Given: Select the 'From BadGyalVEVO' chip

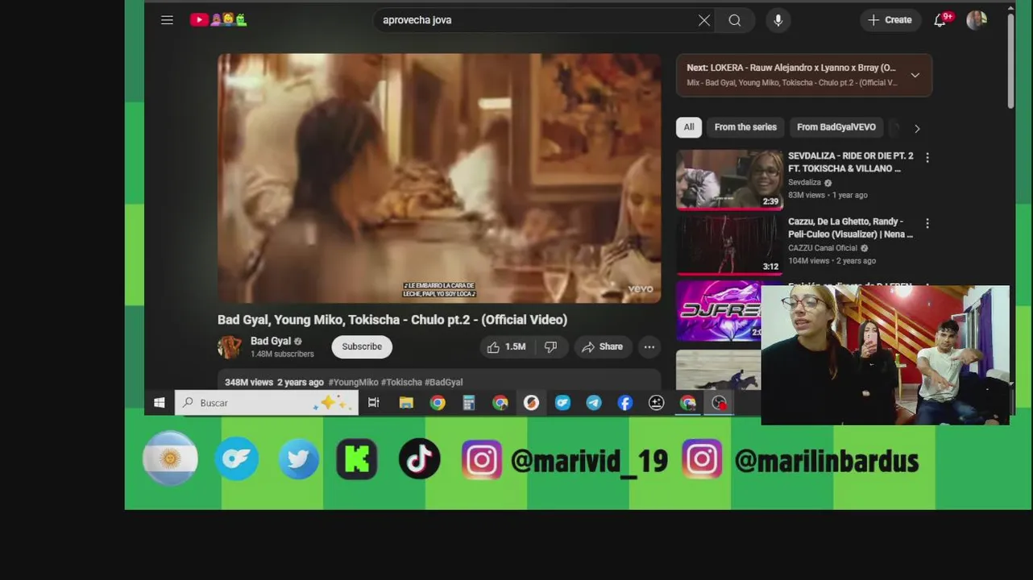Looking at the screenshot, I should coord(836,127).
